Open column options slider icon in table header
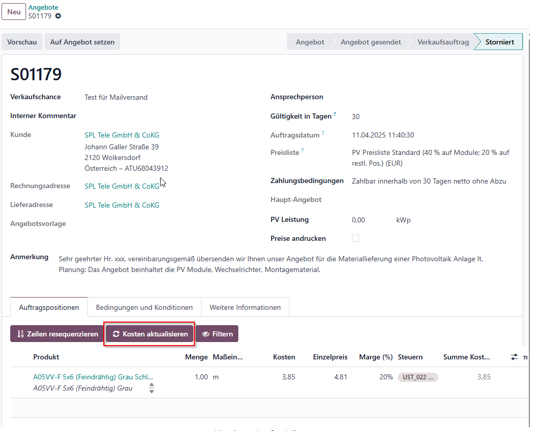The height and width of the screenshot is (431, 535). [x=514, y=357]
